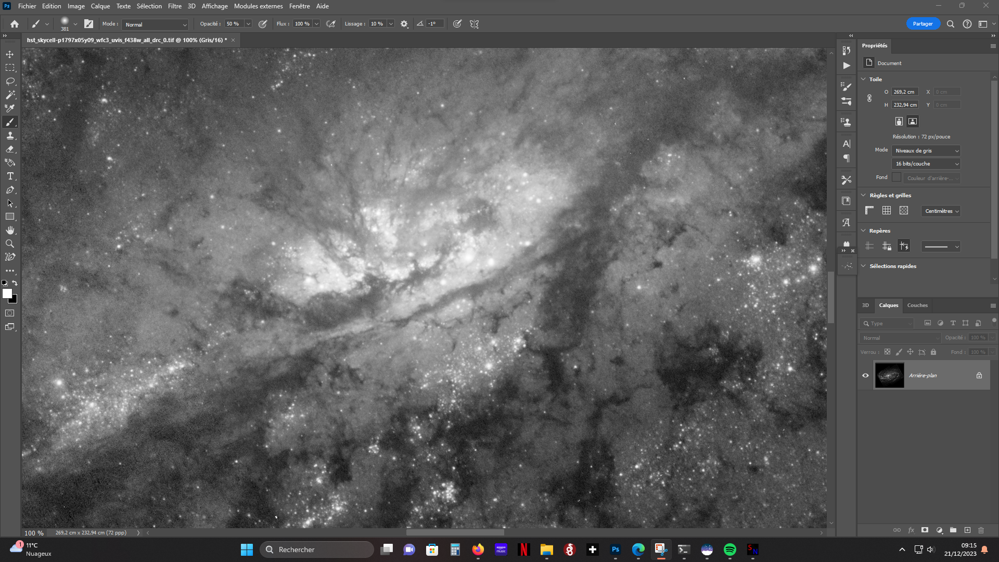The image size is (999, 562).
Task: Create a new layer
Action: 967,530
